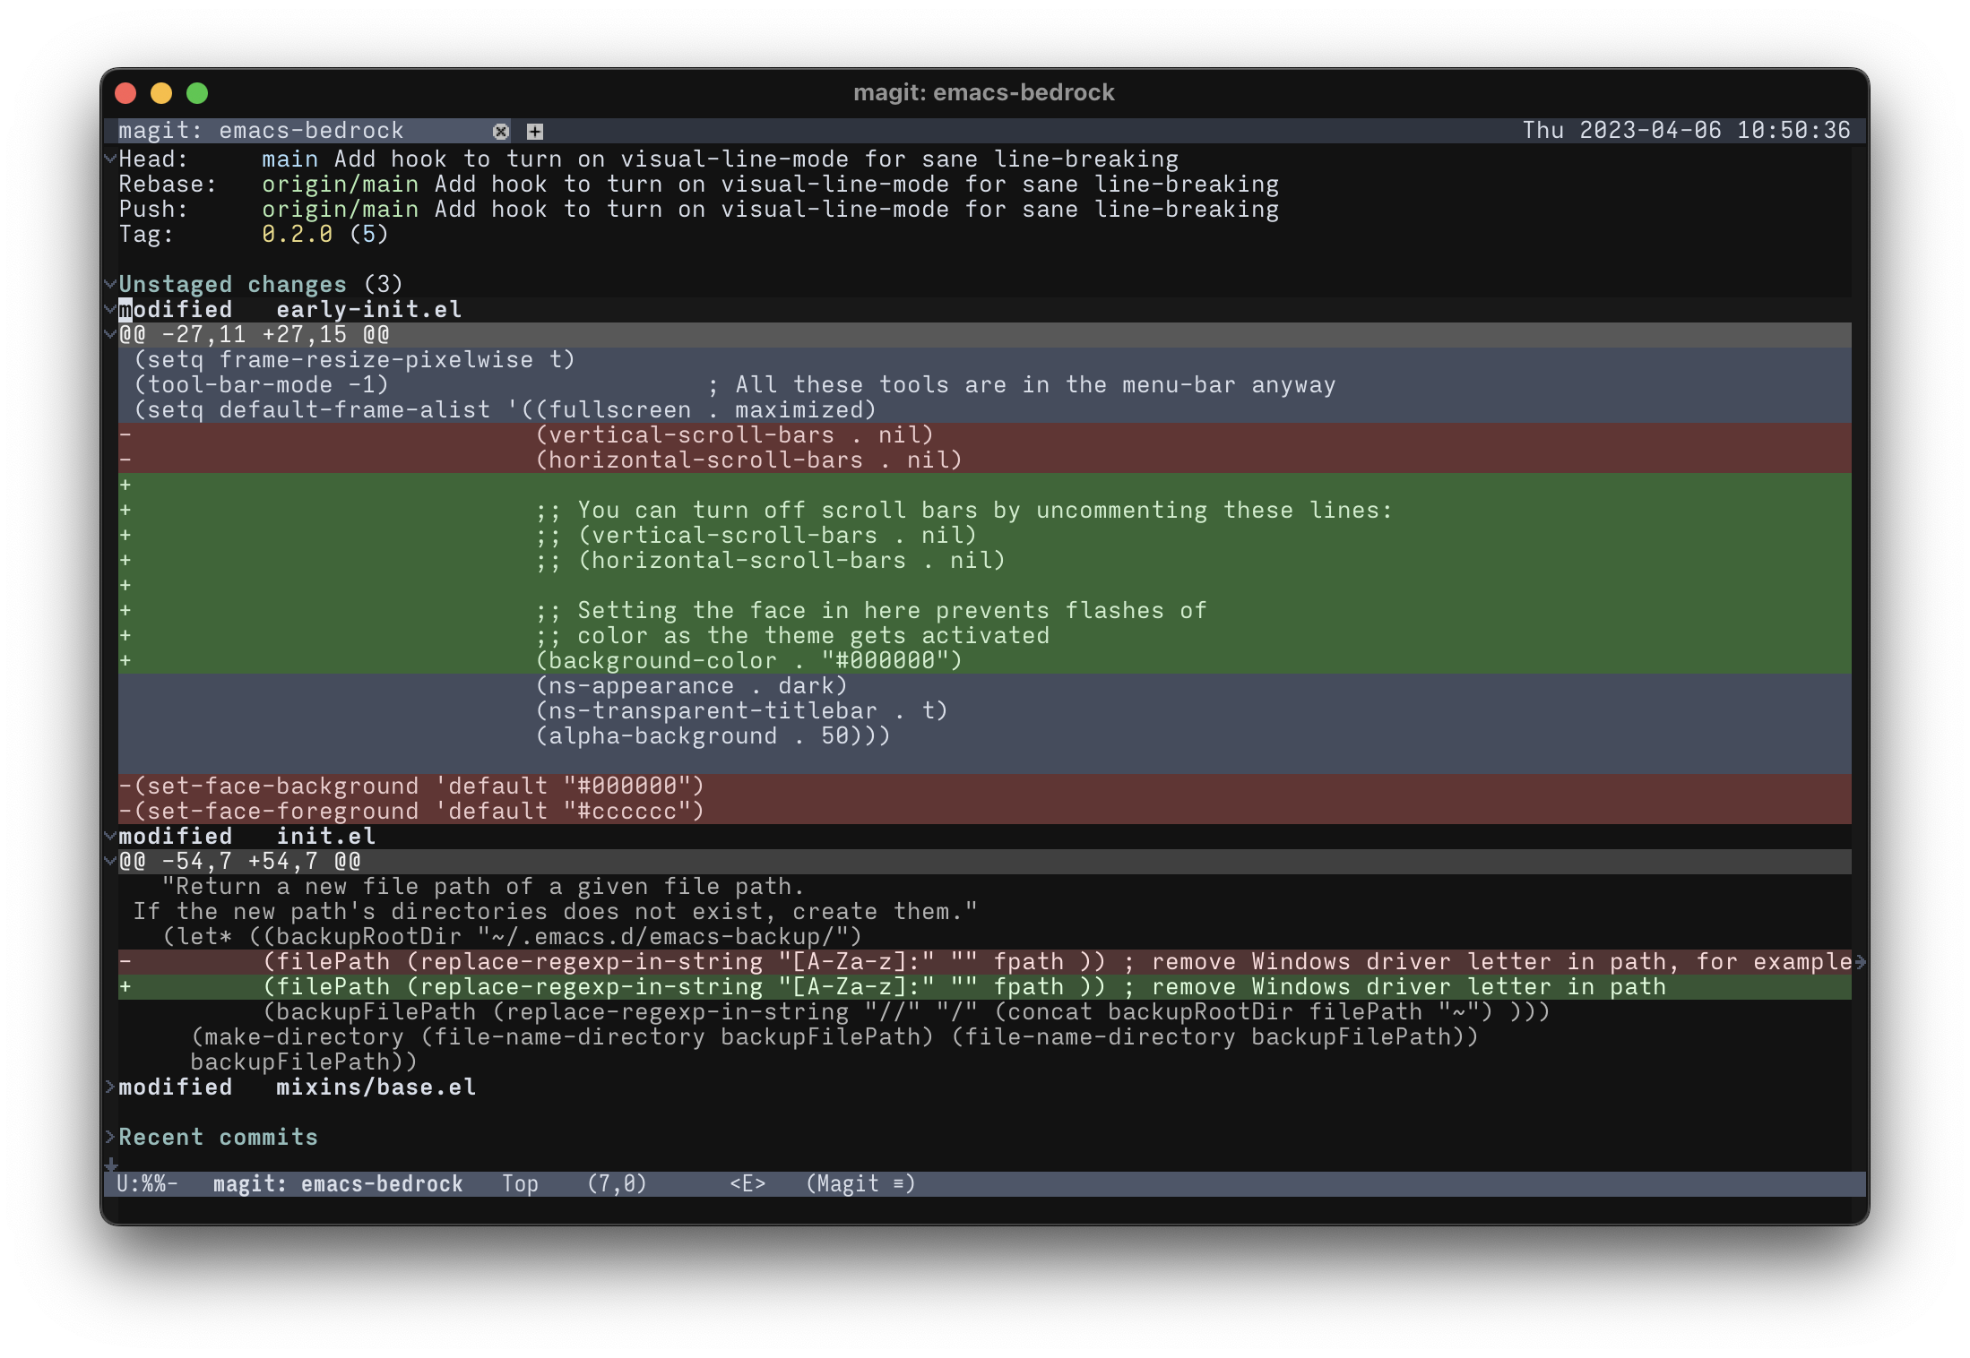This screenshot has height=1358, width=1970.
Task: Click context line (ns-appearance . dark)
Action: [985, 685]
